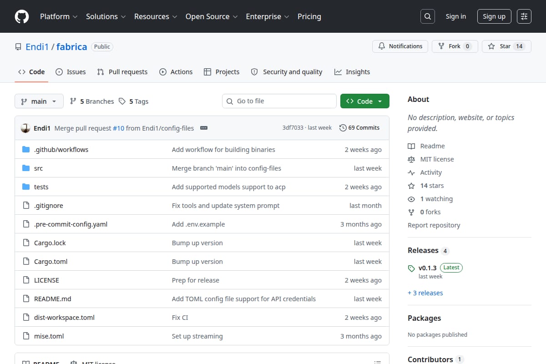Image resolution: width=546 pixels, height=364 pixels.
Task: Open the Pull requests tab
Action: pos(122,72)
